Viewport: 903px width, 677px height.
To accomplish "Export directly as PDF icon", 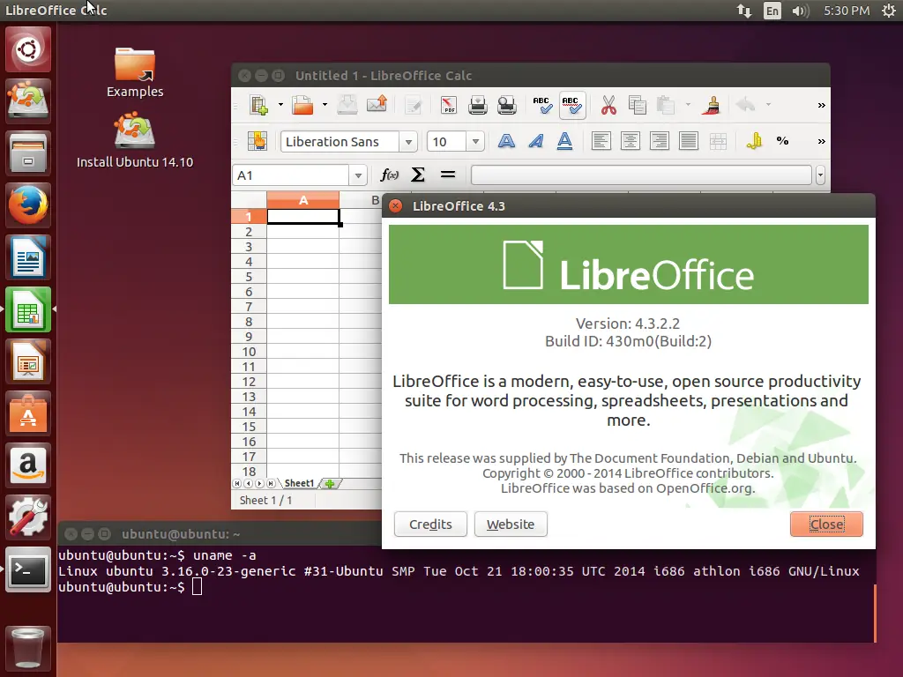I will point(448,105).
